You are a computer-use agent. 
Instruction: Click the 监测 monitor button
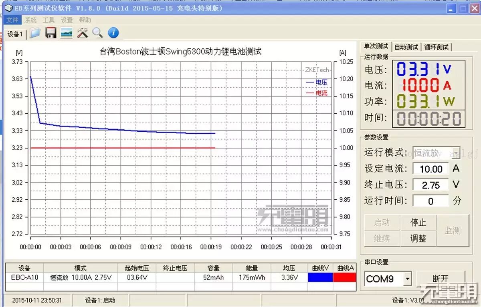453,231
